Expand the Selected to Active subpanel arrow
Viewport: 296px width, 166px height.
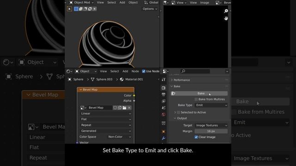[x=175, y=113]
